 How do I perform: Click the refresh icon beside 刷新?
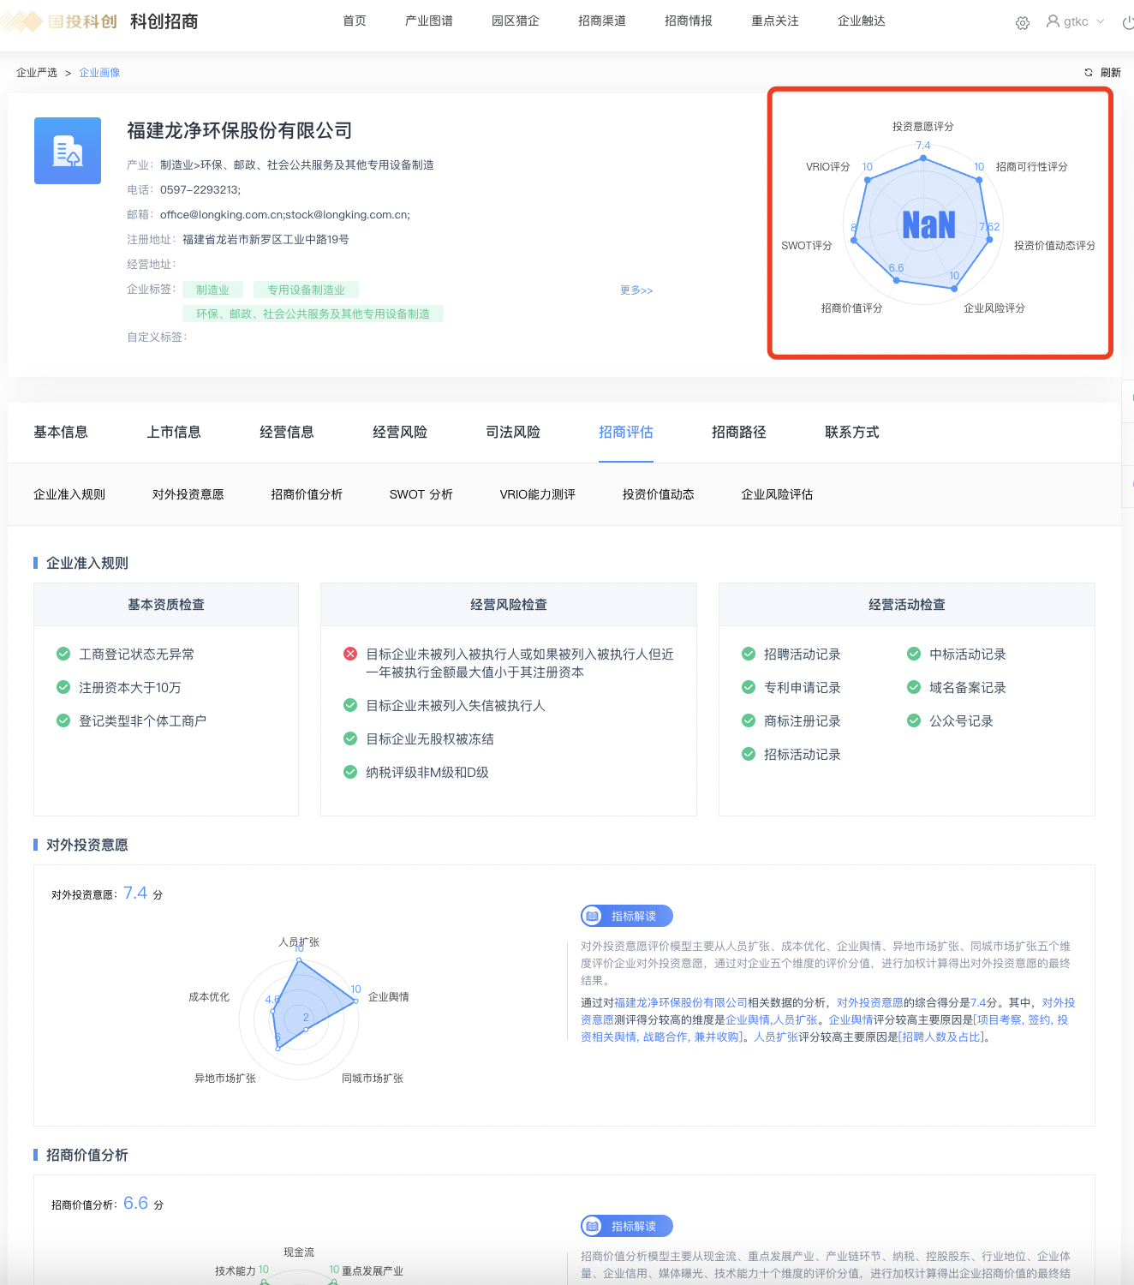[1089, 73]
